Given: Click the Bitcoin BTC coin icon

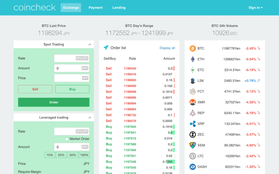Looking at the screenshot, I should (193, 48).
